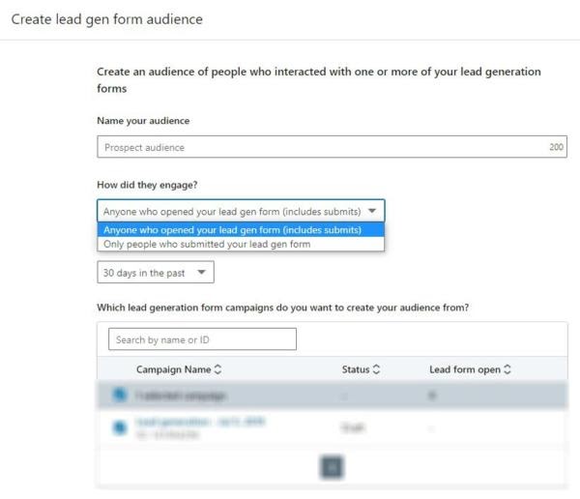Click the 'Campaign Name' header label

[x=173, y=369]
